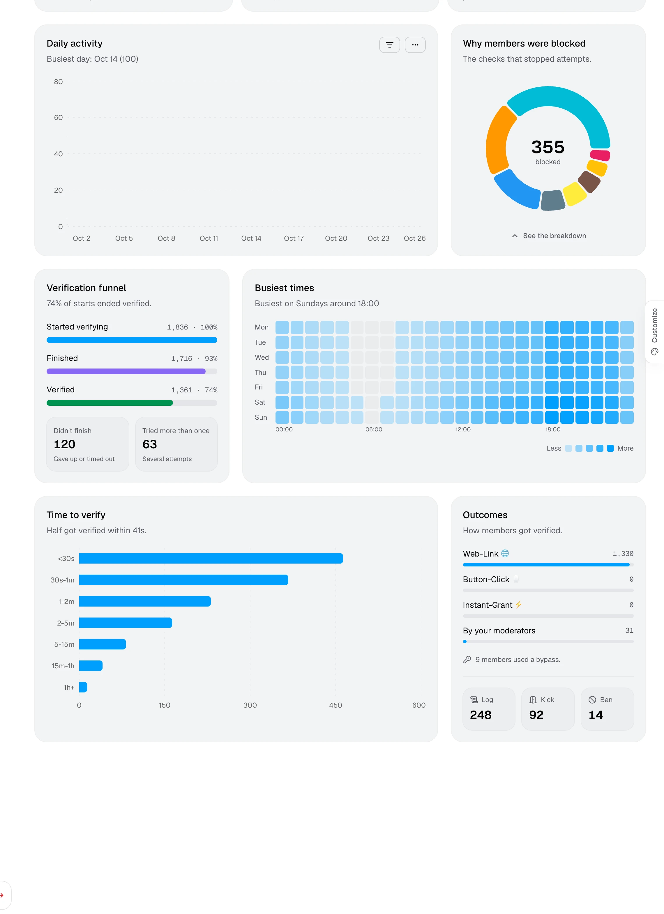The height and width of the screenshot is (914, 664).
Task: Click the purple Finished progress bar
Action: tap(126, 371)
